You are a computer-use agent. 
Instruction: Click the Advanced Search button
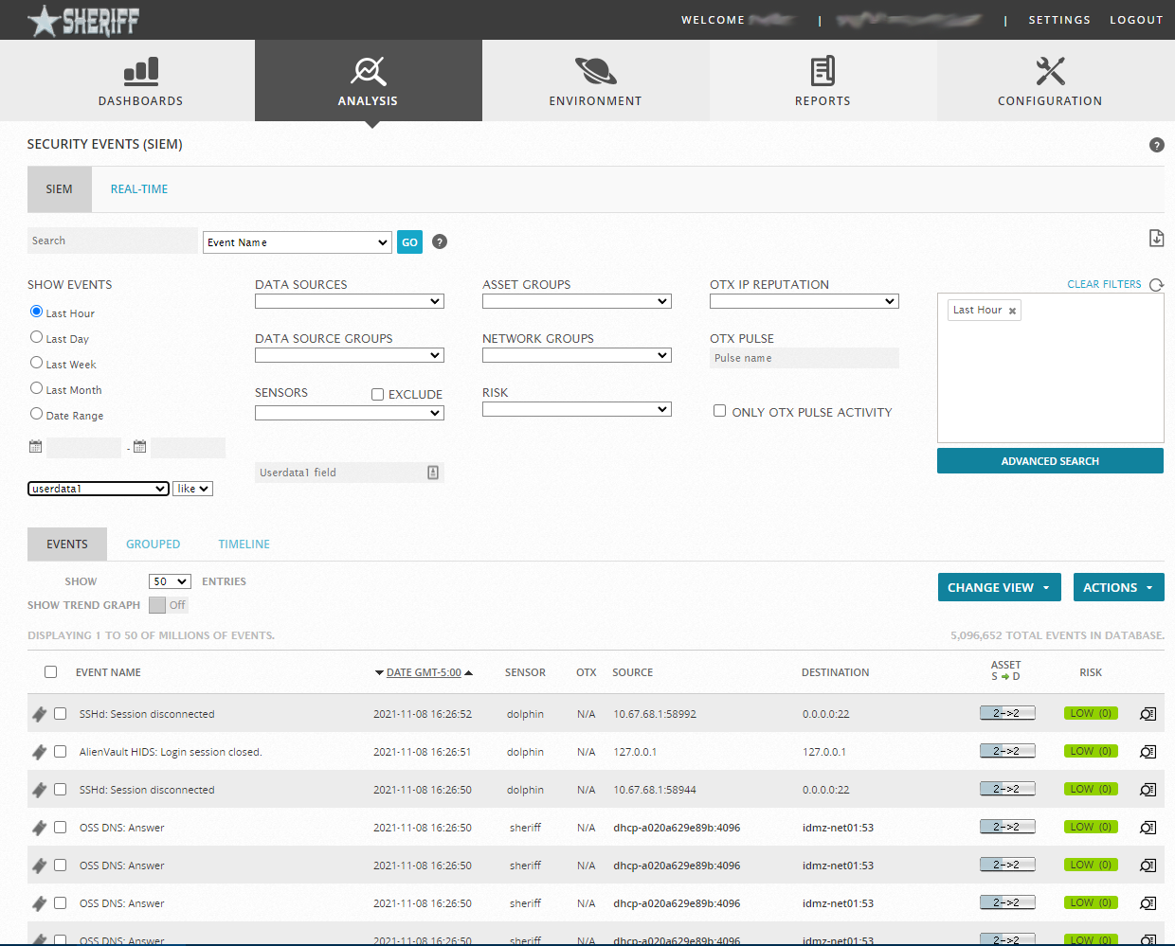[x=1050, y=461]
